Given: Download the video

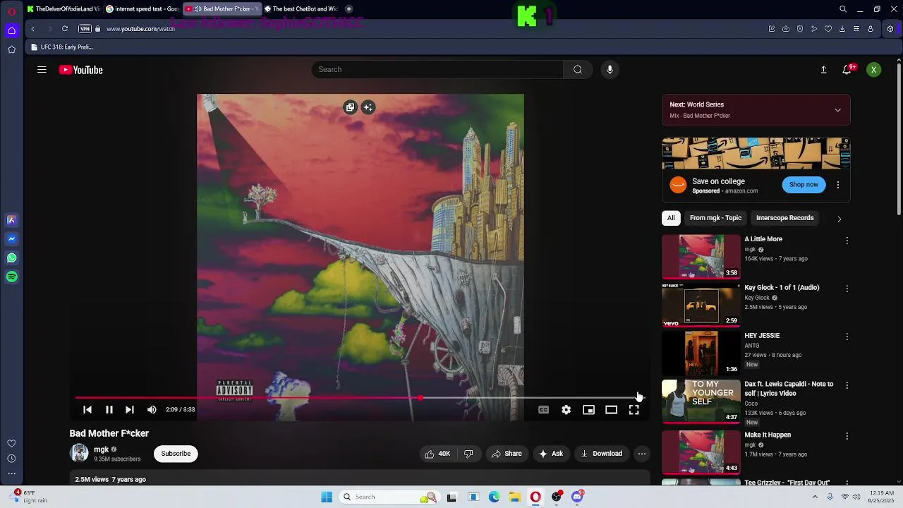Looking at the screenshot, I should click(x=601, y=454).
